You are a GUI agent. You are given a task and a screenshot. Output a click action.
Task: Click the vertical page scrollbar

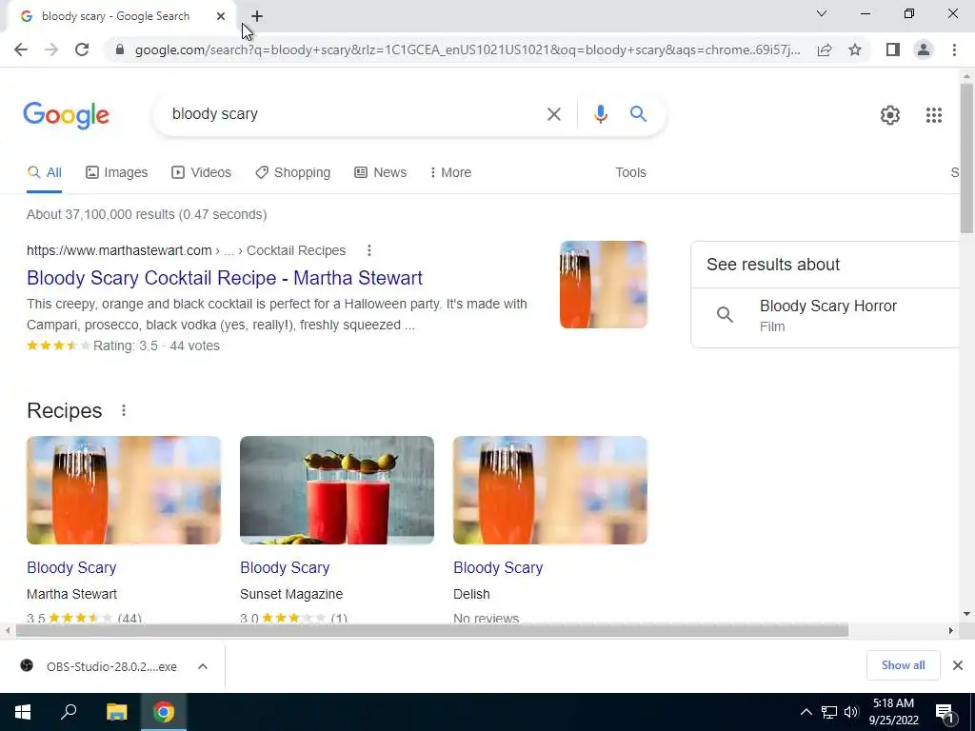(966, 159)
